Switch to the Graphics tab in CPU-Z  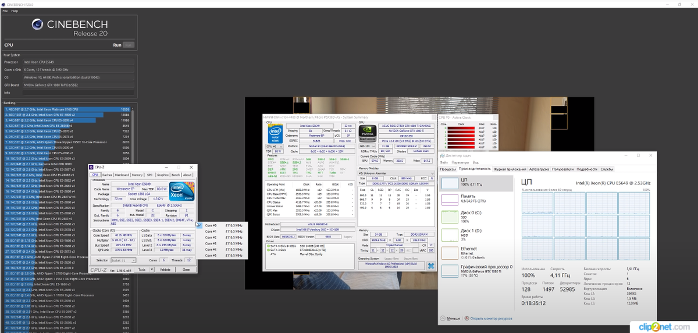point(163,175)
